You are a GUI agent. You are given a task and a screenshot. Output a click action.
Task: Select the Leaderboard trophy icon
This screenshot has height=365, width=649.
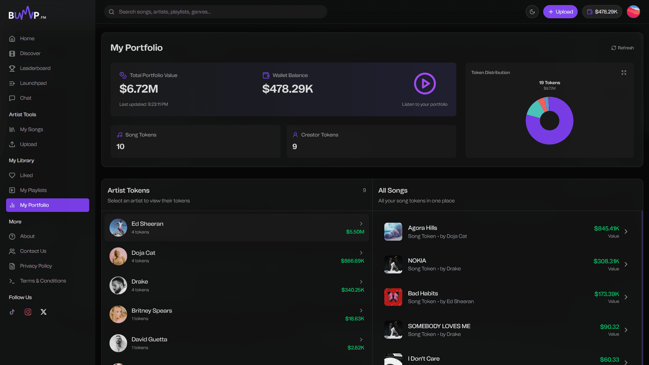(12, 68)
